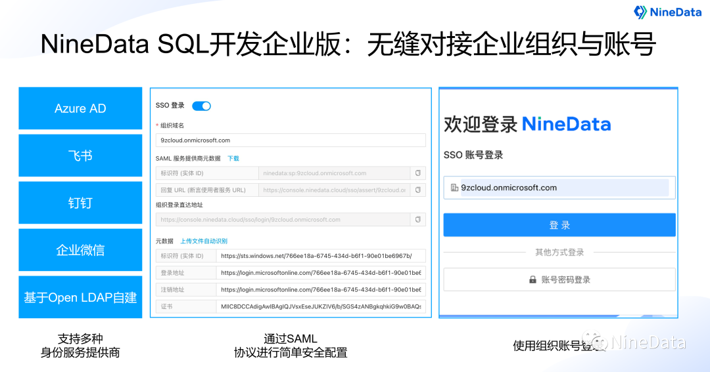Select the 钉钉 provider tile
The width and height of the screenshot is (710, 372).
click(x=80, y=203)
